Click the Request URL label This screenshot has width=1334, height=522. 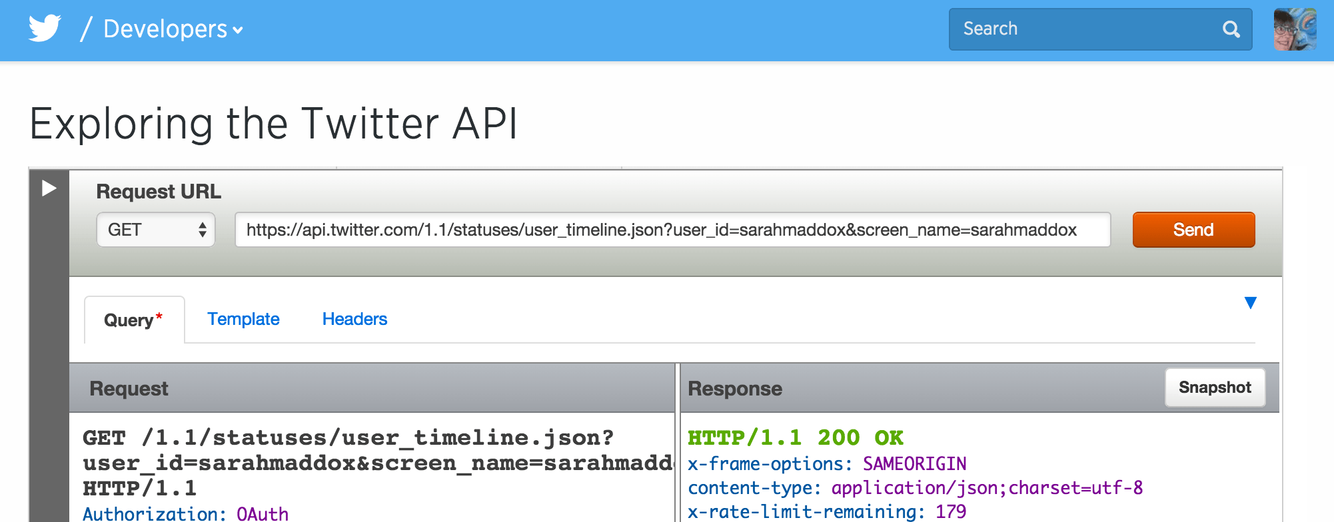[159, 192]
